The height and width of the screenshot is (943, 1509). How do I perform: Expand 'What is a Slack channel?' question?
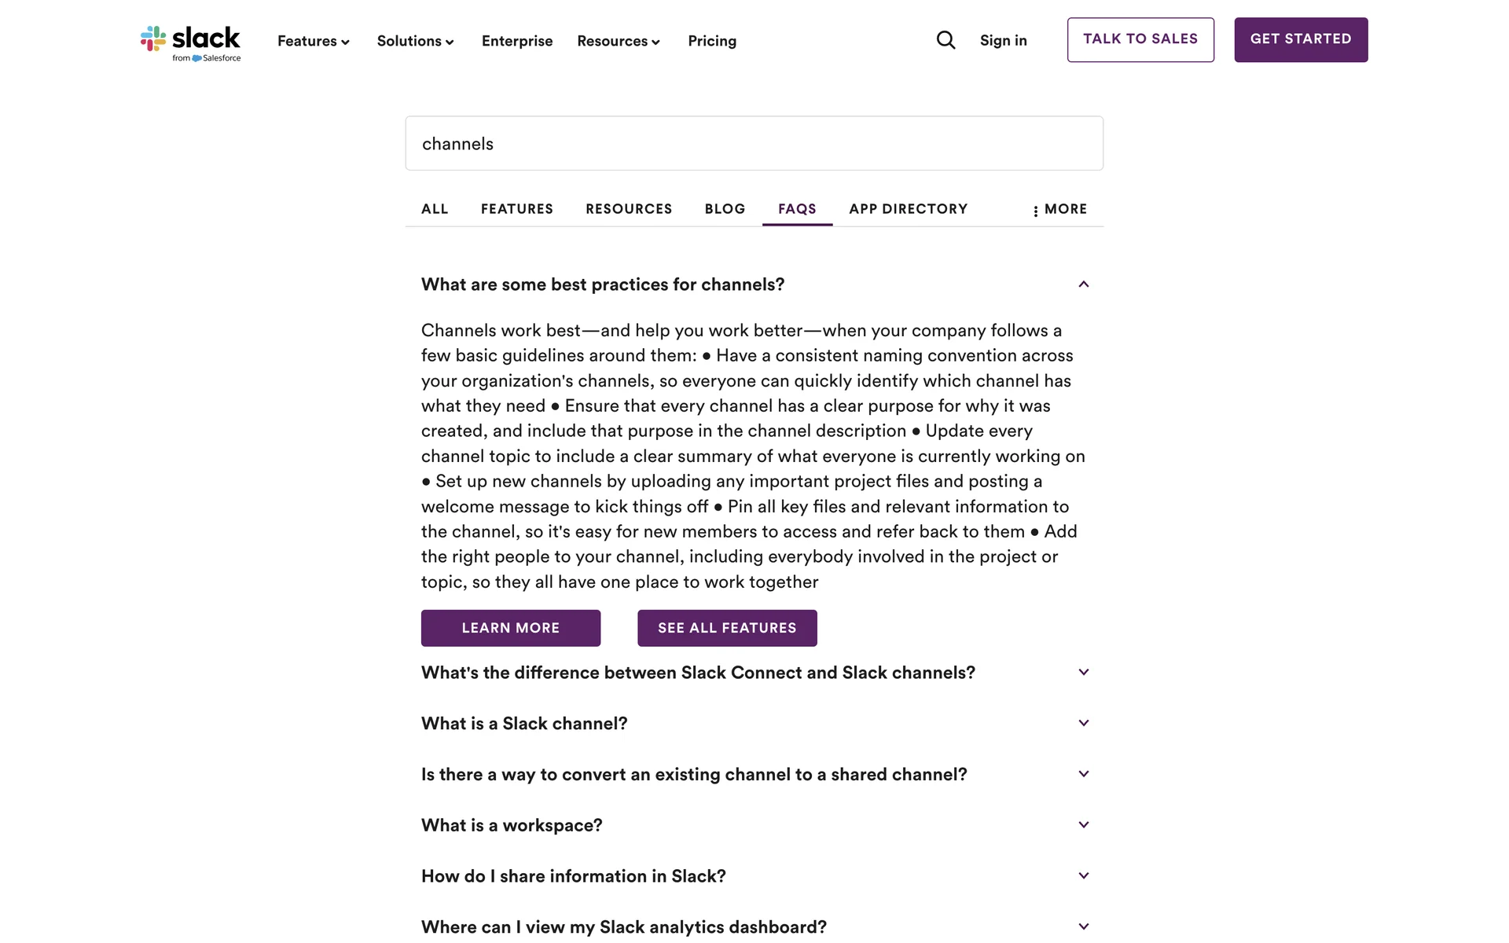click(1083, 724)
